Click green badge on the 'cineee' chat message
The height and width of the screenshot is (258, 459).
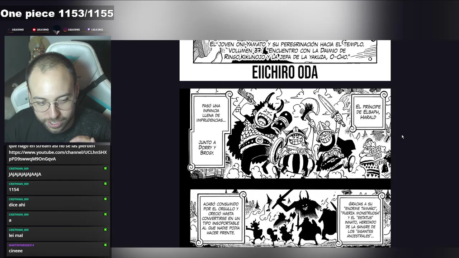(x=105, y=245)
